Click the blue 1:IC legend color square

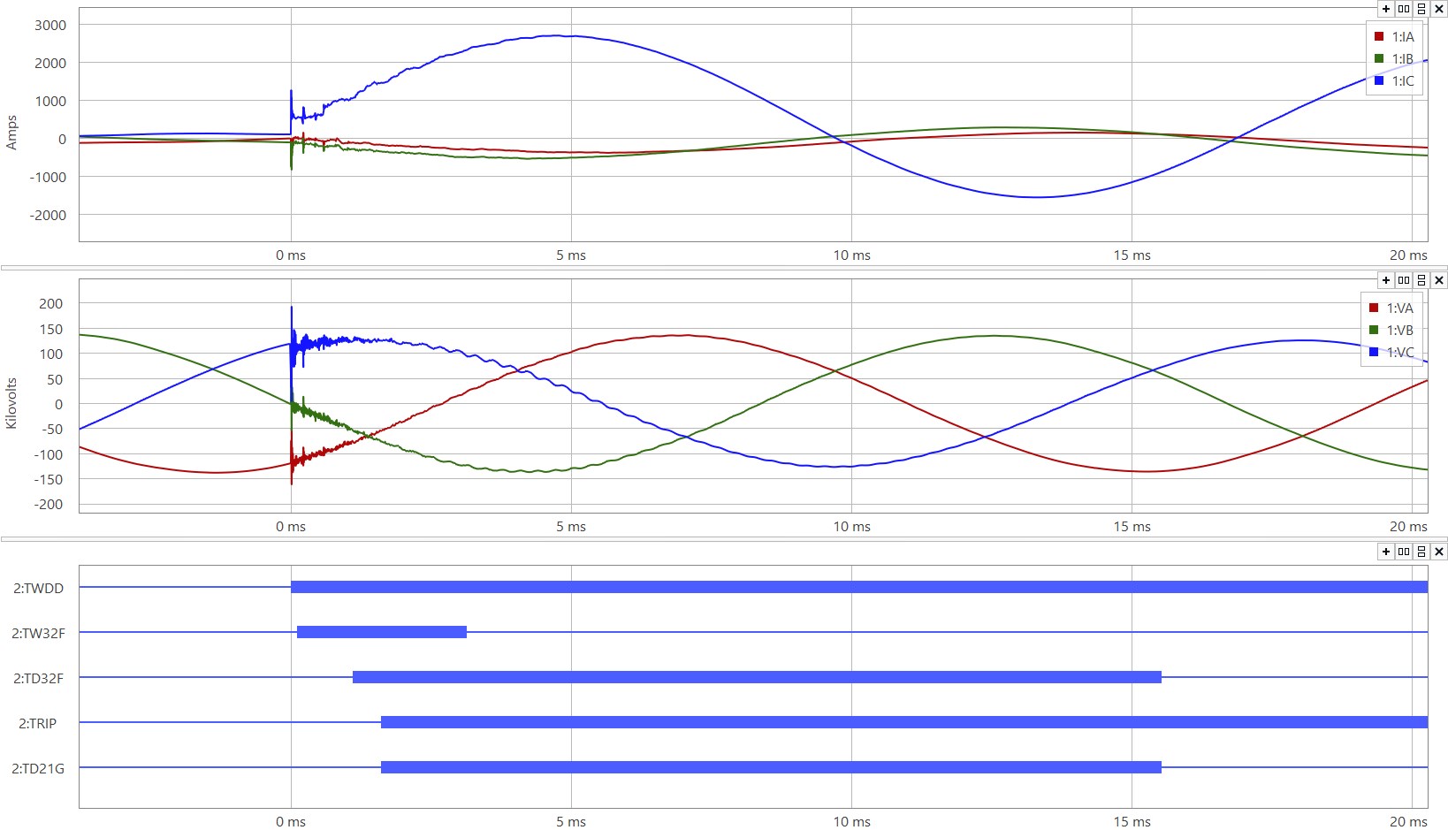pos(1379,81)
